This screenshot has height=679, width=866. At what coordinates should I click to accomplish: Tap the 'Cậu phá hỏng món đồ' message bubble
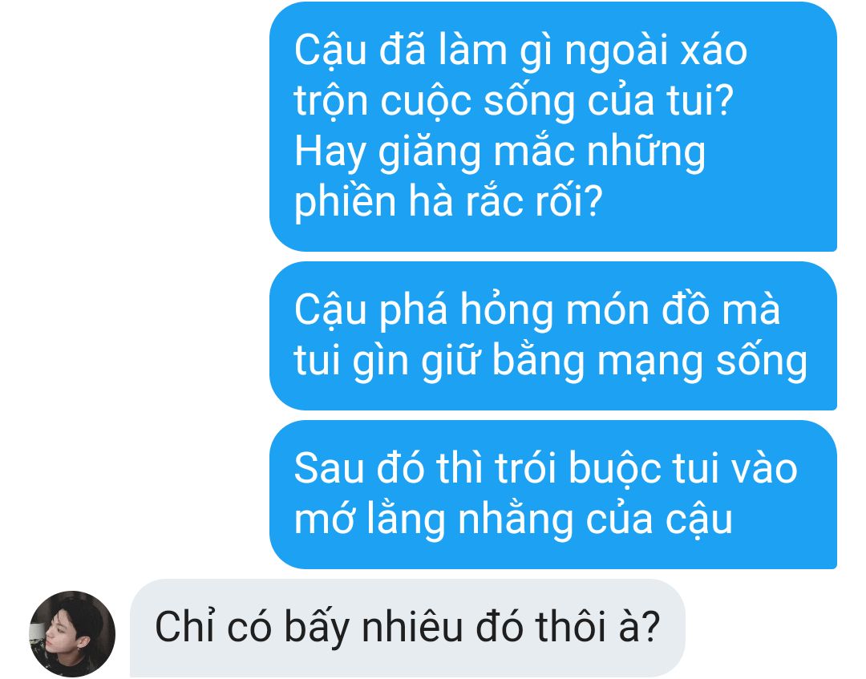(x=552, y=336)
